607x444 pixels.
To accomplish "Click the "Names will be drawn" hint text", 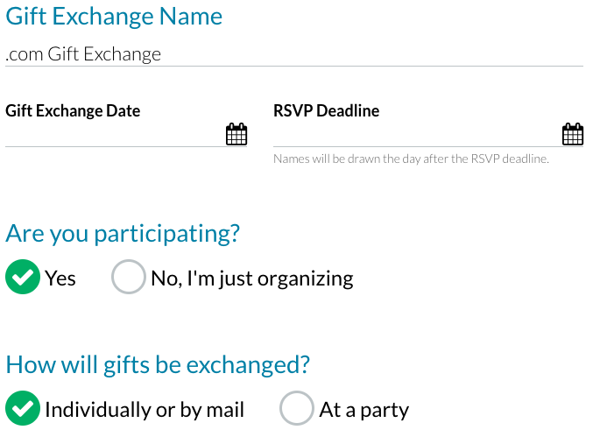I will [411, 159].
